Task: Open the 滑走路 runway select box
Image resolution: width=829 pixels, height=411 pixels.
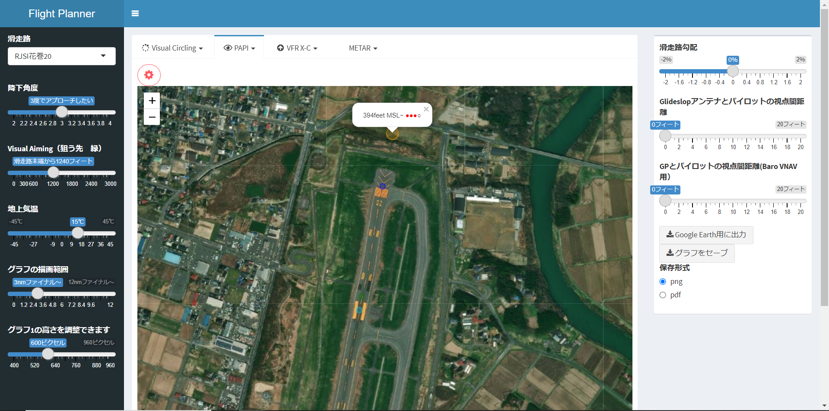Action: click(x=62, y=56)
